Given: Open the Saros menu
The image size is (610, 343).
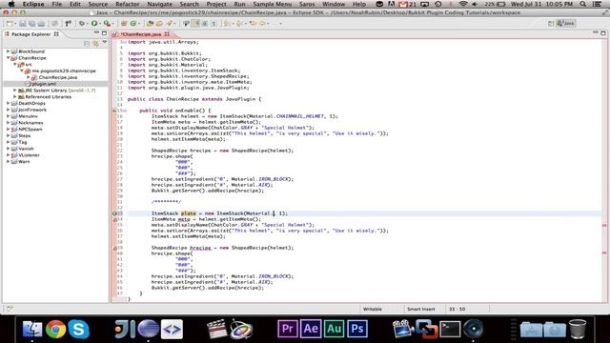Looking at the screenshot, I should [307, 4].
